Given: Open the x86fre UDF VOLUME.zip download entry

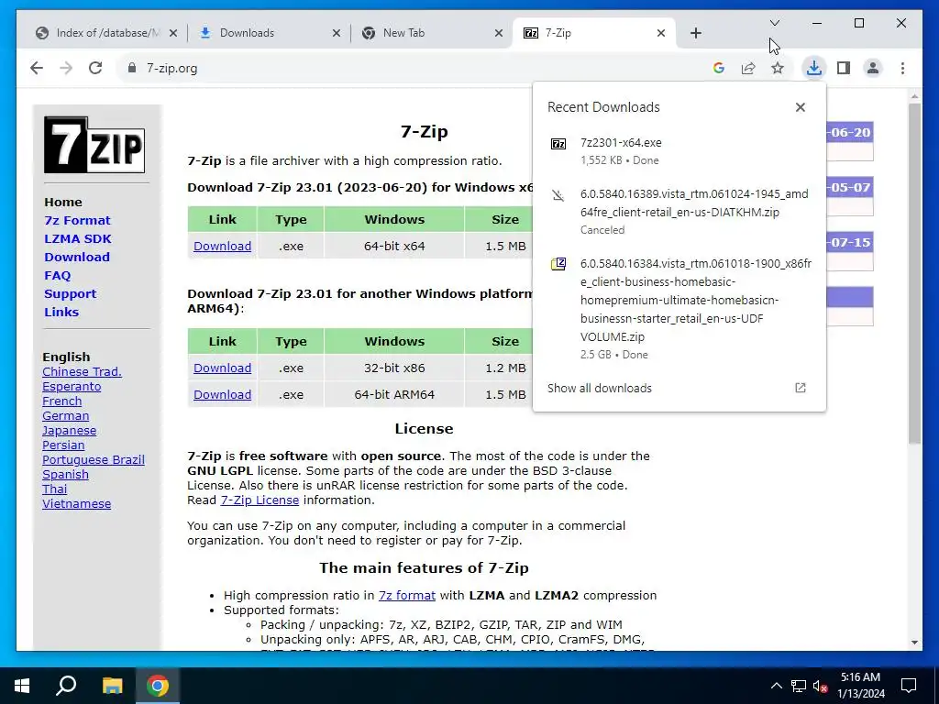Looking at the screenshot, I should pos(679,308).
